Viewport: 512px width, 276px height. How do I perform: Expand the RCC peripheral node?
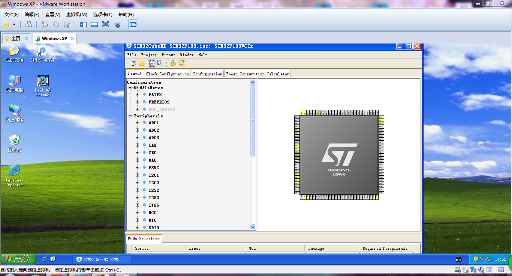(x=138, y=213)
